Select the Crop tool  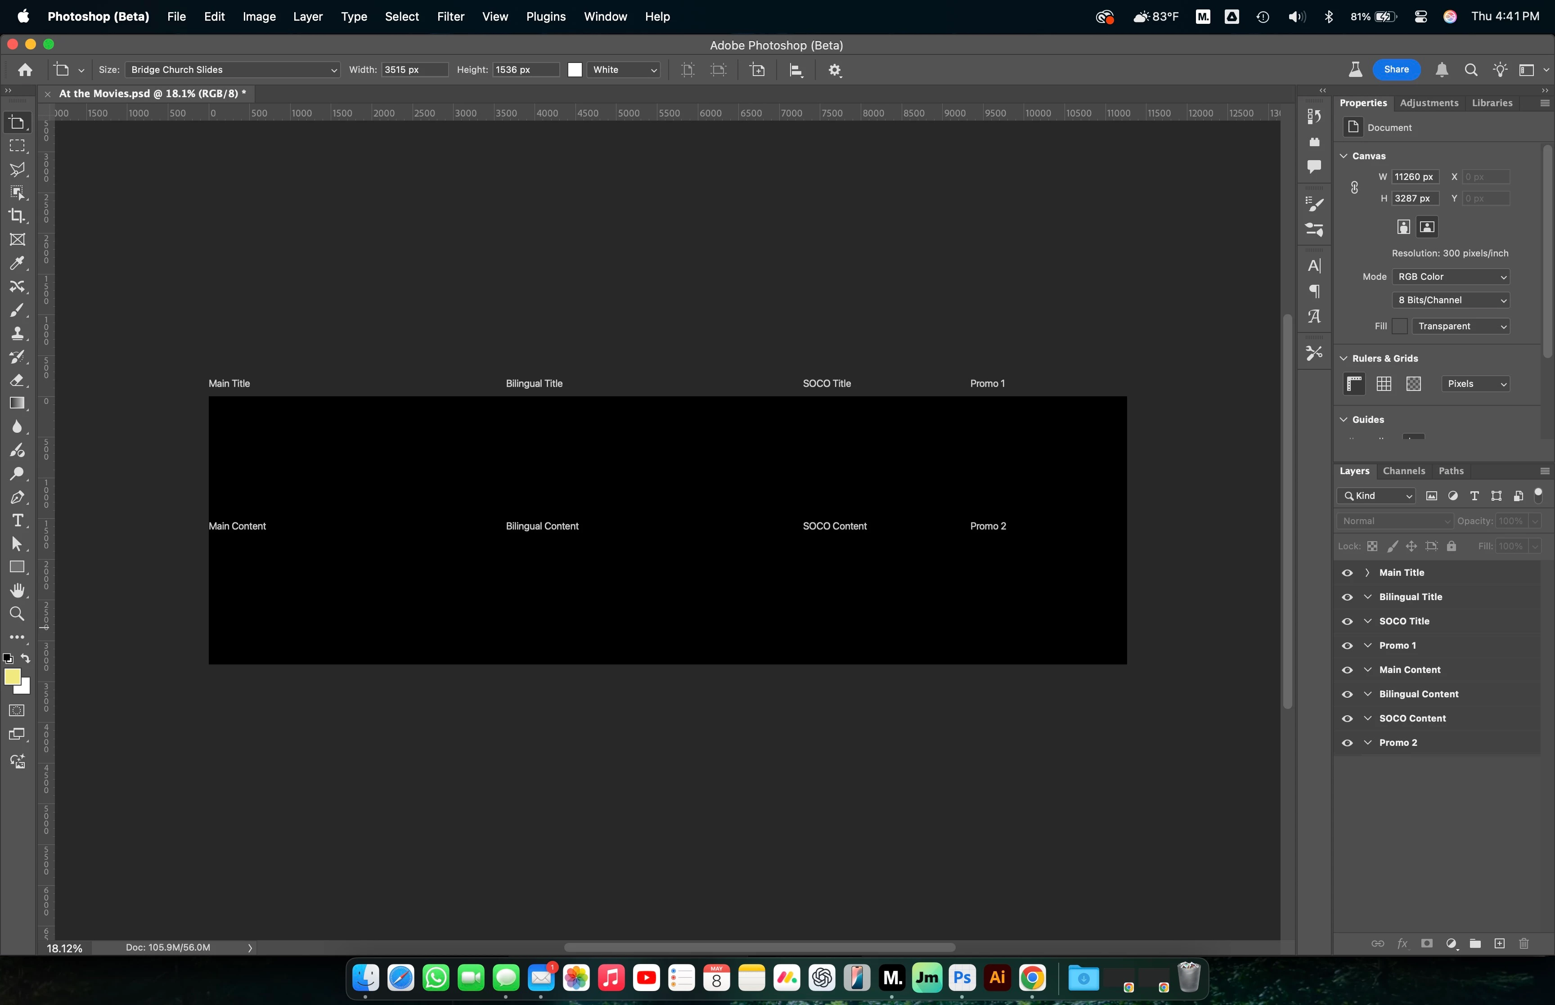tap(17, 216)
